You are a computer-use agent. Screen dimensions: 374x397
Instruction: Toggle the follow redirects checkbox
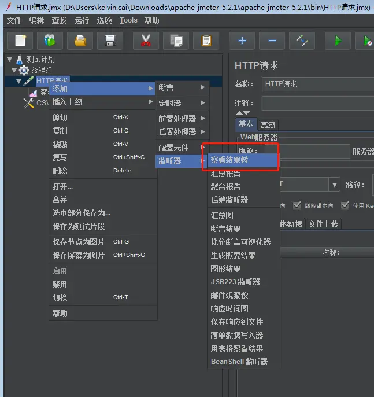[x=297, y=205]
